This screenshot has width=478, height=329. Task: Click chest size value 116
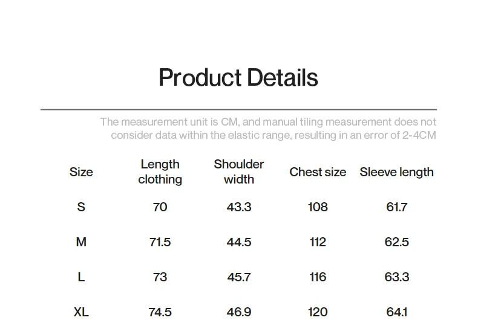tap(318, 277)
